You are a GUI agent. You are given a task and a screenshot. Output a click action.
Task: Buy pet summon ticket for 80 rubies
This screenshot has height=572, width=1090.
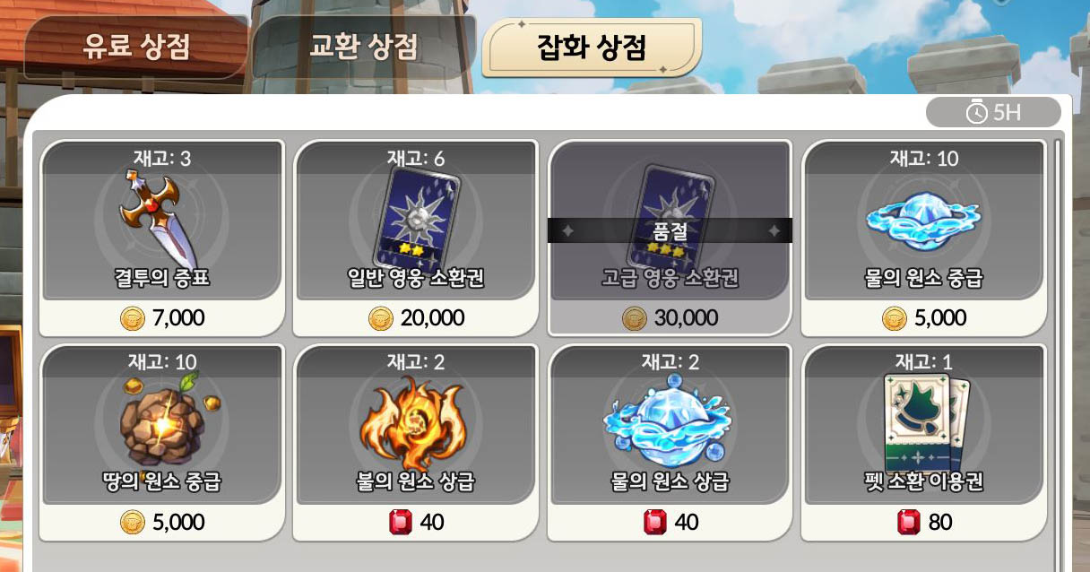click(x=924, y=522)
